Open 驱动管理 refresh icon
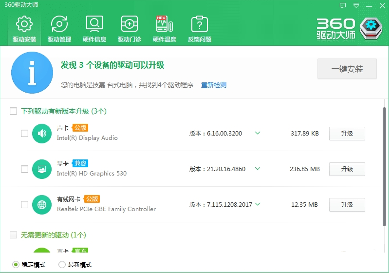 click(59, 24)
